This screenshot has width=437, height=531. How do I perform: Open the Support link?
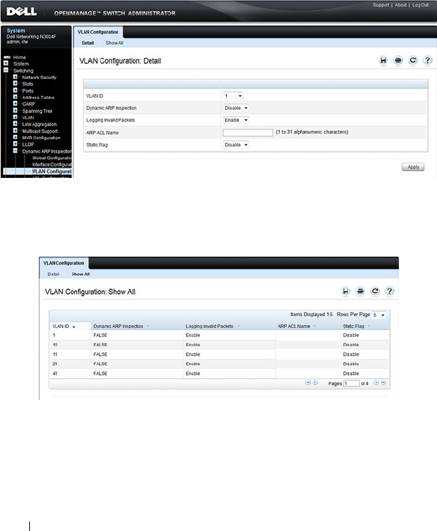coord(381,5)
